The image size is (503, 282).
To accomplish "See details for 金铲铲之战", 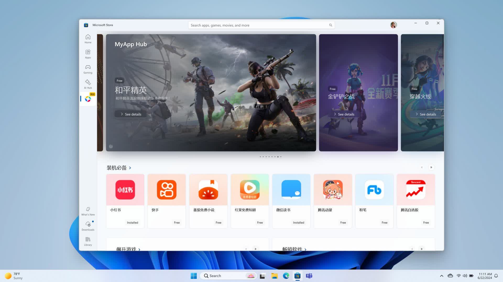I will pyautogui.click(x=344, y=114).
